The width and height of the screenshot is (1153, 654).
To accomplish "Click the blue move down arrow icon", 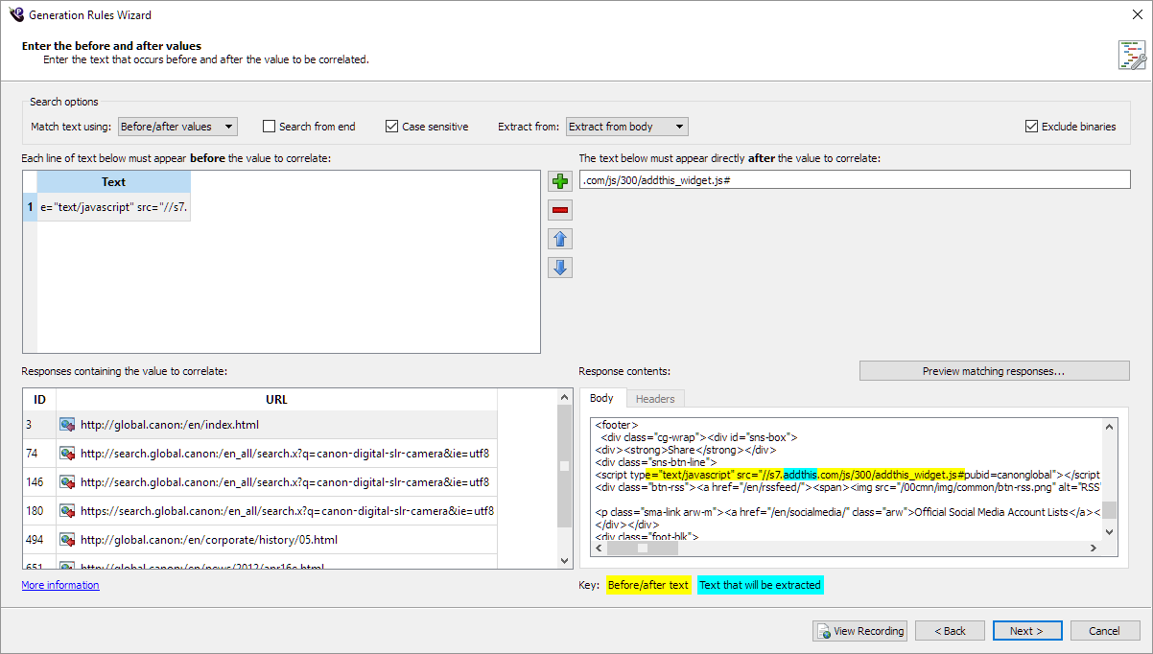I will click(560, 268).
